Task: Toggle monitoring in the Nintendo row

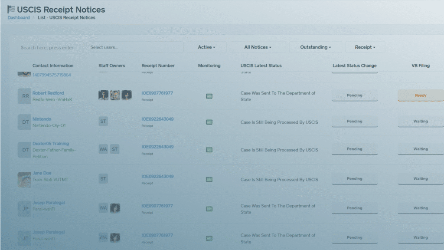Action: [x=209, y=122]
